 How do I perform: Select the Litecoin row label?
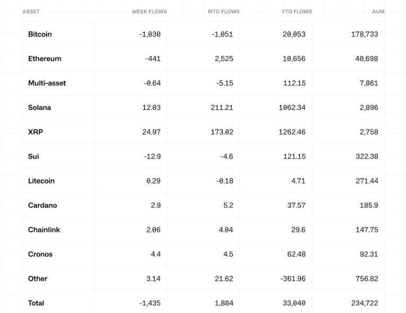[41, 180]
